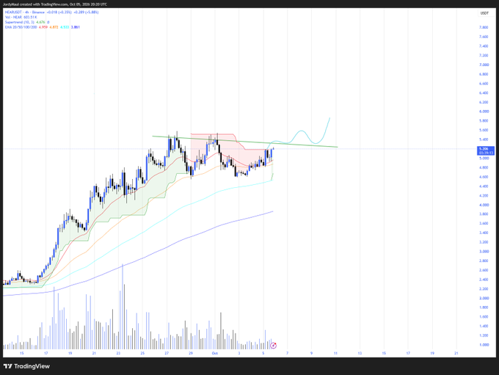Screen dimensions: 499x375
Task: Click the 23 date label on time axis
Action: click(118, 353)
